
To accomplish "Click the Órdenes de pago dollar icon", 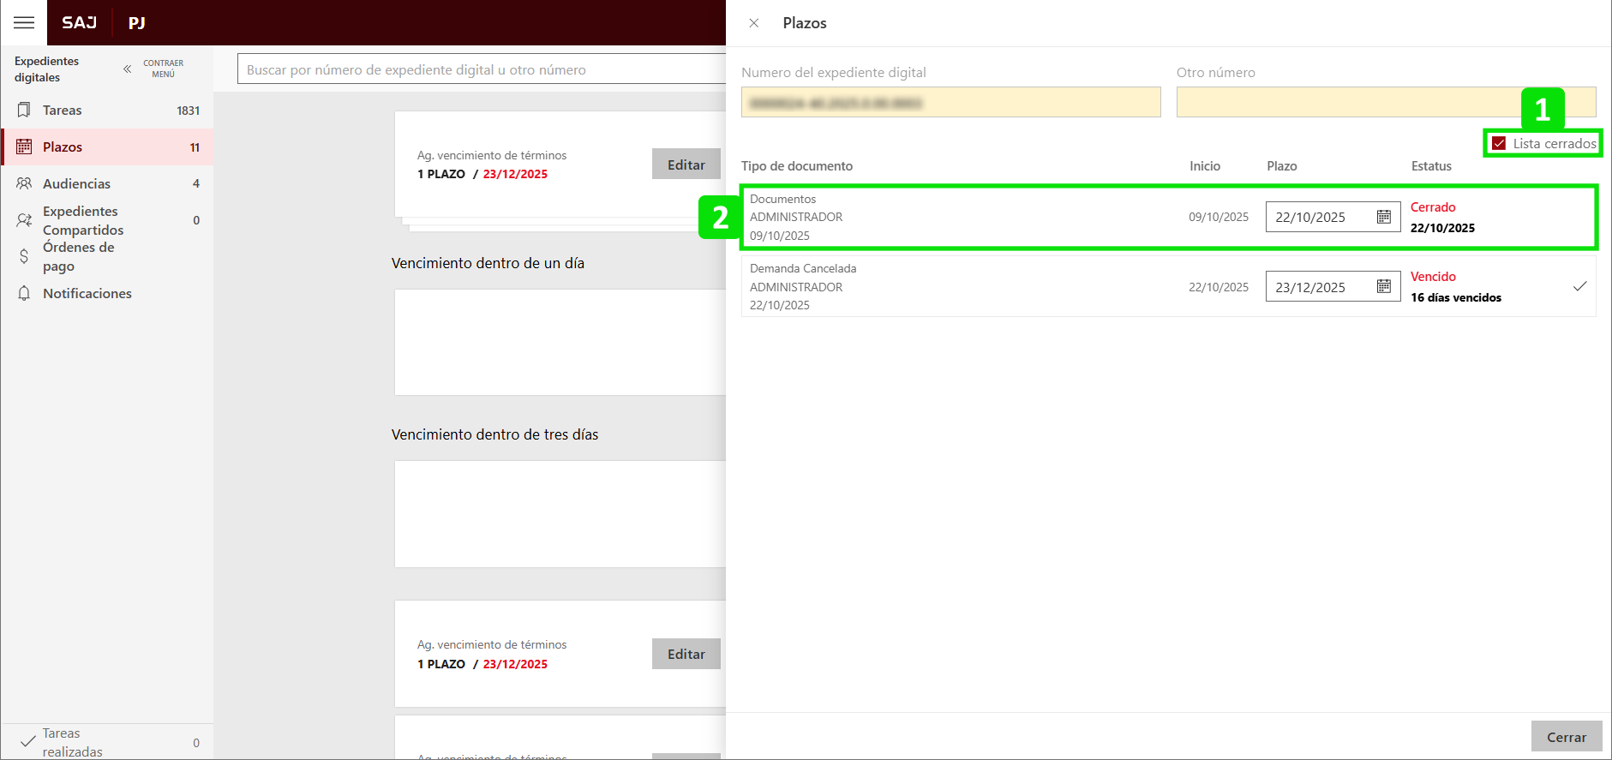I will 24,256.
